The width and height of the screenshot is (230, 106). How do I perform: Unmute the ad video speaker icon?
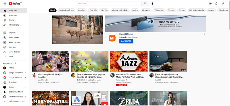(x=54, y=42)
